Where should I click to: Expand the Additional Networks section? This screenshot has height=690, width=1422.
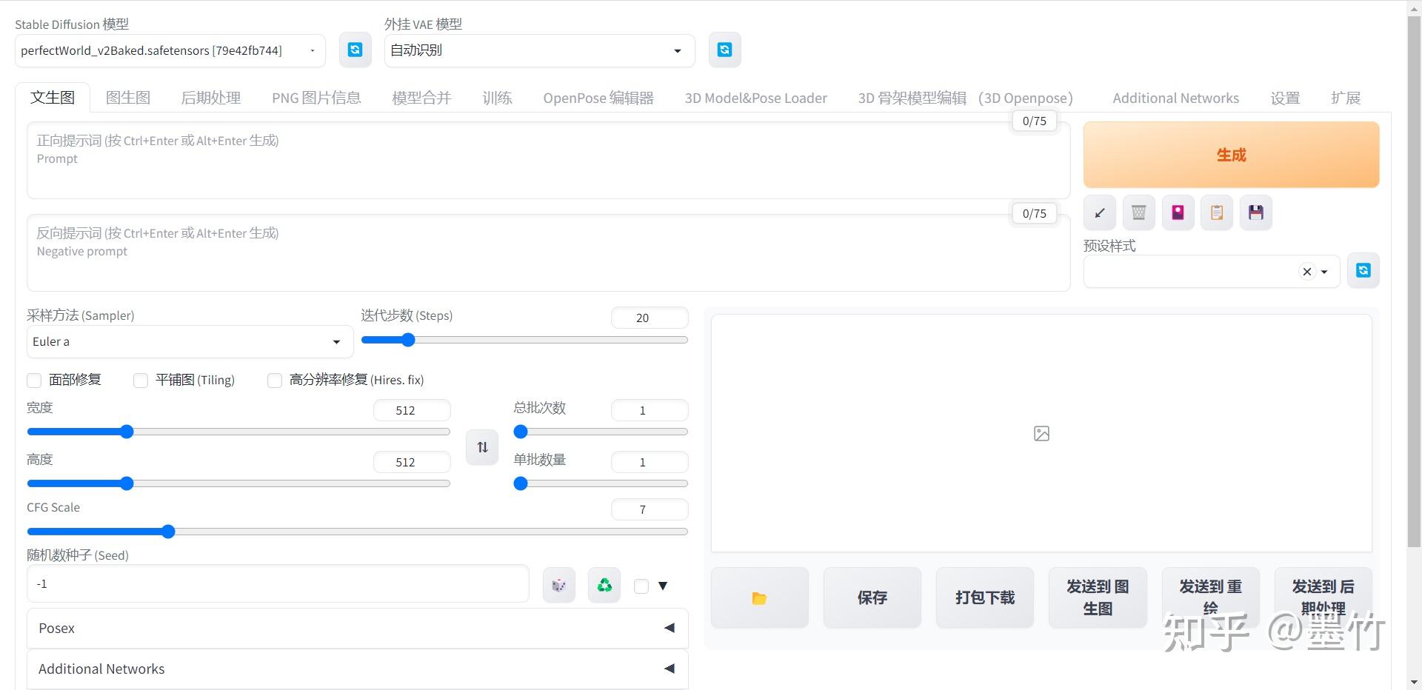click(x=669, y=668)
